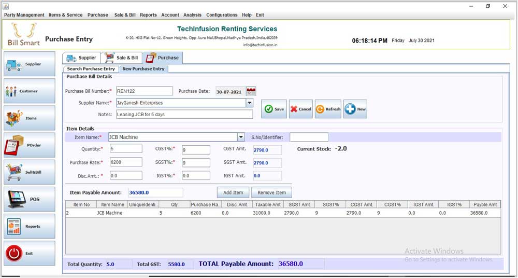This screenshot has height=278, width=518.
Task: Switch to Search Purchase Entry tab
Action: [91, 69]
